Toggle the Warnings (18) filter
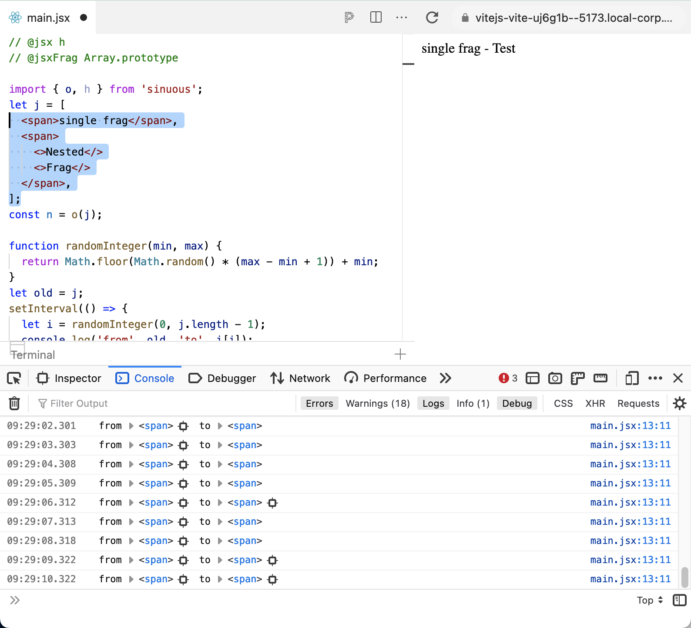The height and width of the screenshot is (628, 691). point(378,403)
